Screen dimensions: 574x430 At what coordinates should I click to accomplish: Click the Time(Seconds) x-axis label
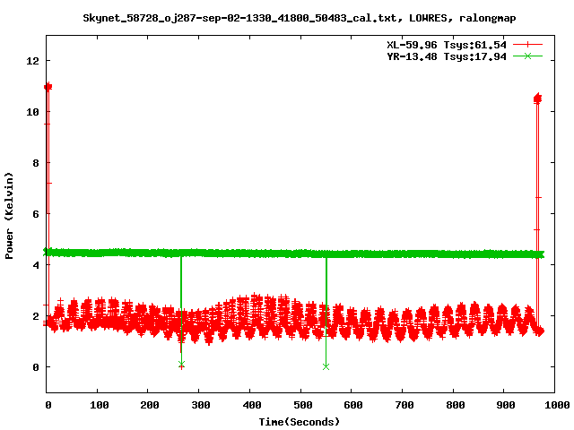pos(300,422)
